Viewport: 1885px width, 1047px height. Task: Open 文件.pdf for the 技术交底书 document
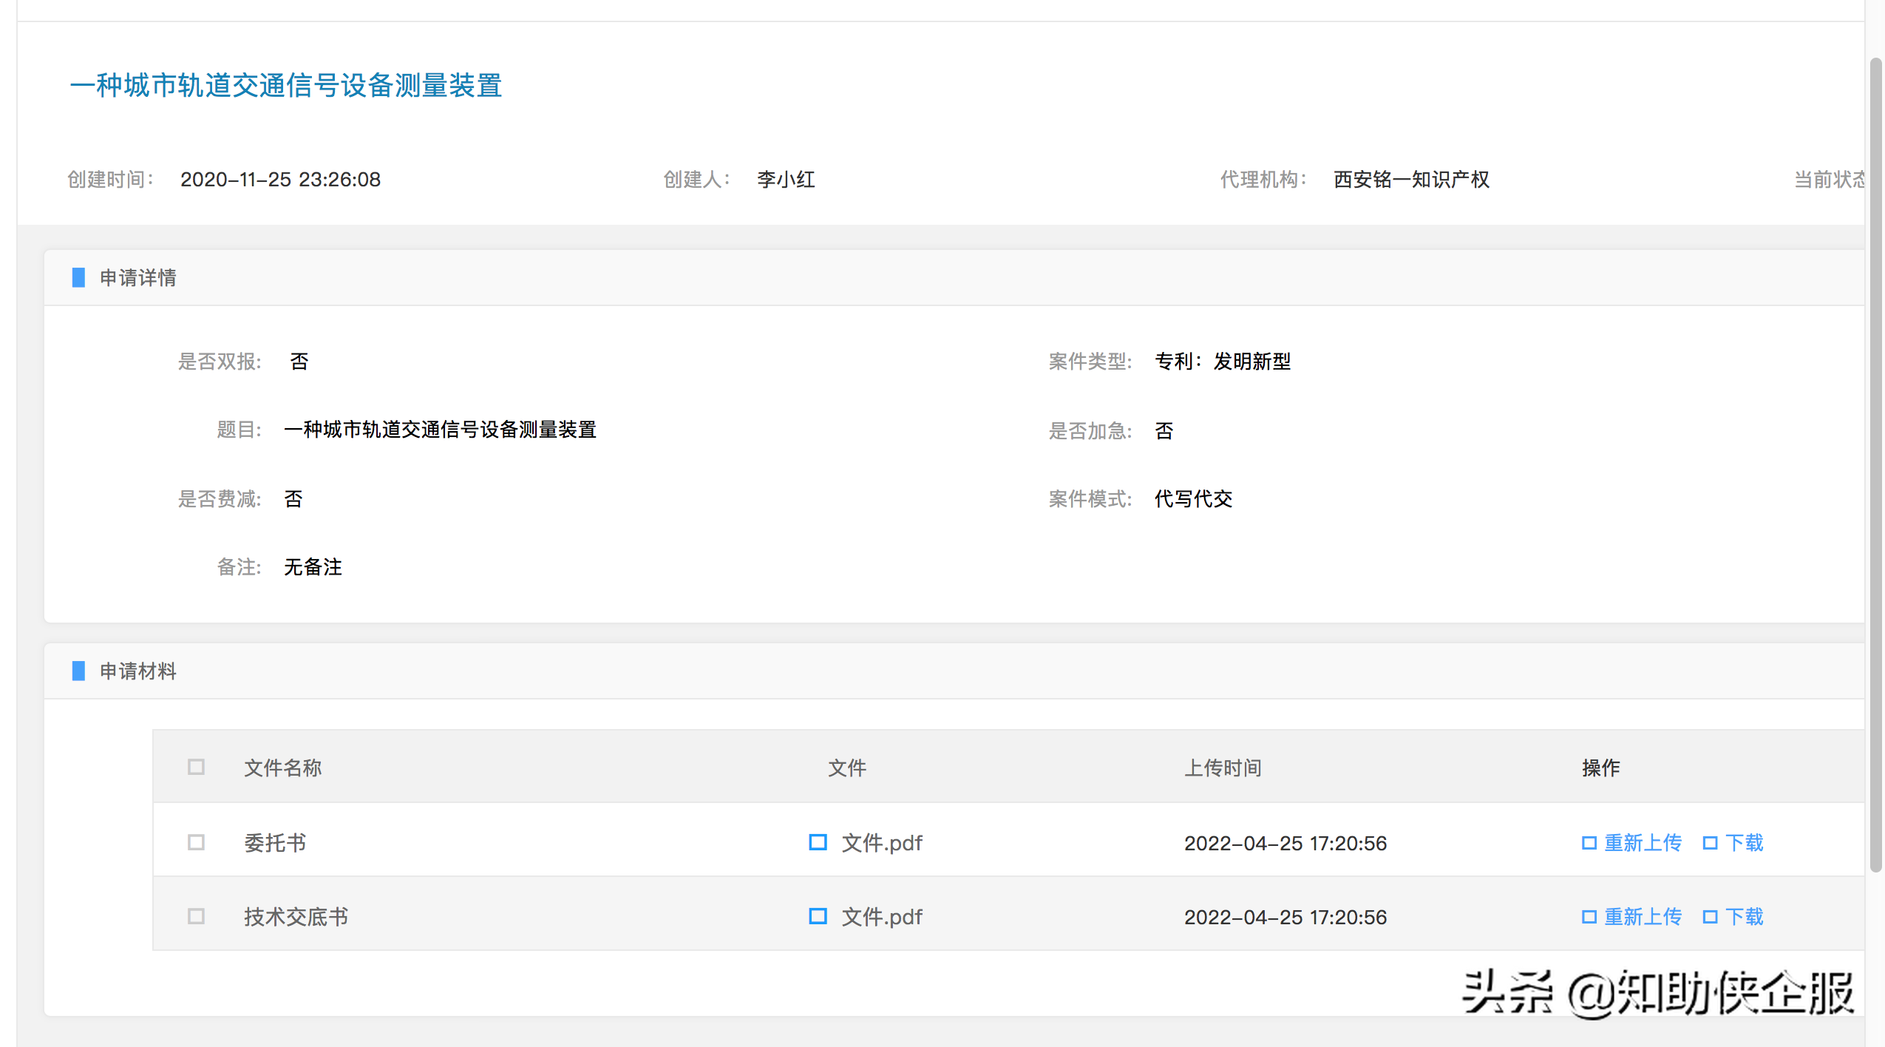pyautogui.click(x=881, y=916)
